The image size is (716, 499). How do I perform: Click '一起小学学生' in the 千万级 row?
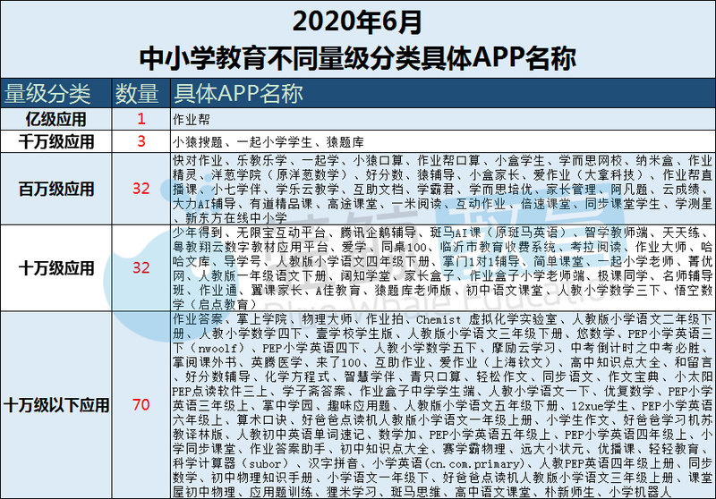point(274,142)
